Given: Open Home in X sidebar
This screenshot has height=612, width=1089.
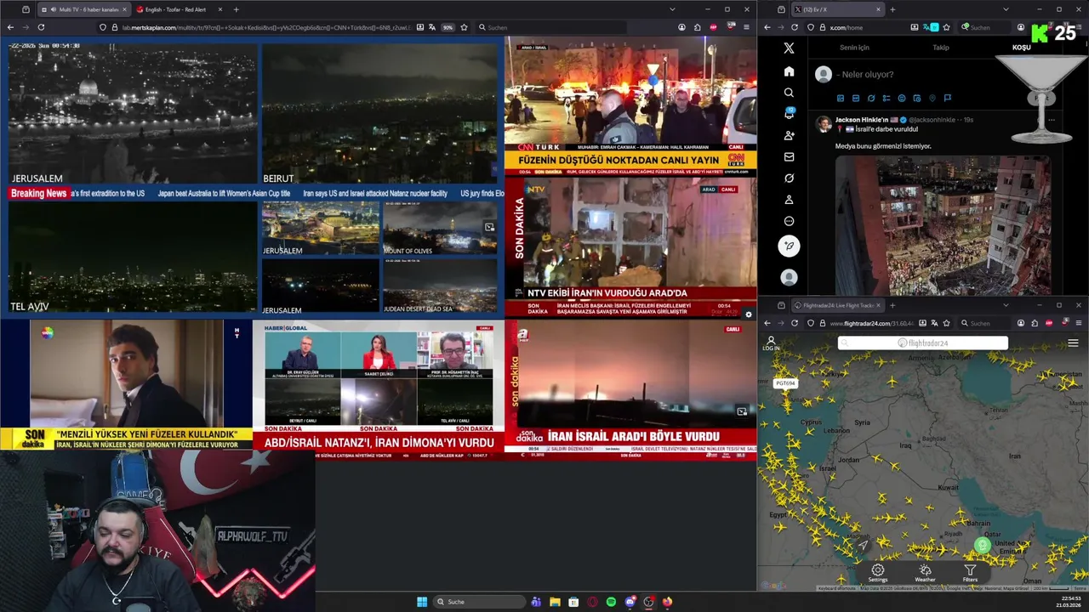Looking at the screenshot, I should coord(789,71).
